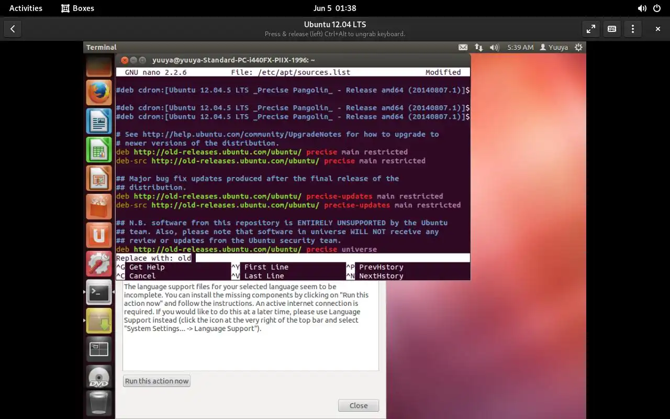
Task: Click the Replace with input field
Action: (293, 258)
